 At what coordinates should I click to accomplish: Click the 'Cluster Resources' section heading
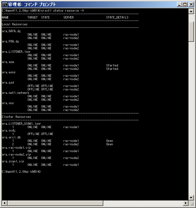[16, 117]
